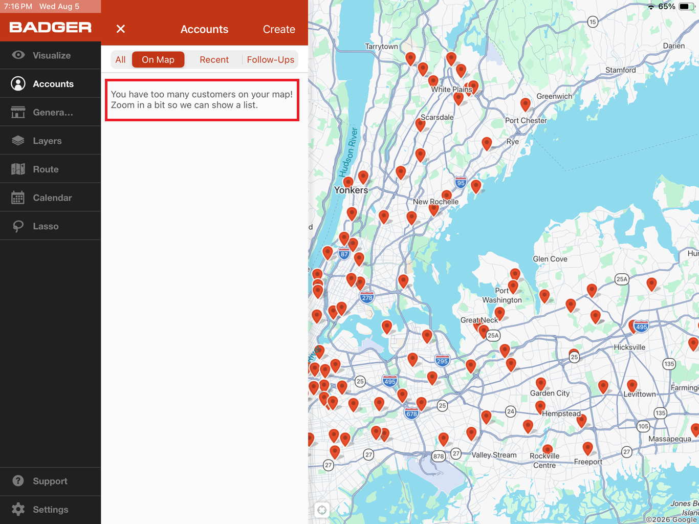
Task: Open the General storefront icon in sidebar
Action: coord(18,112)
